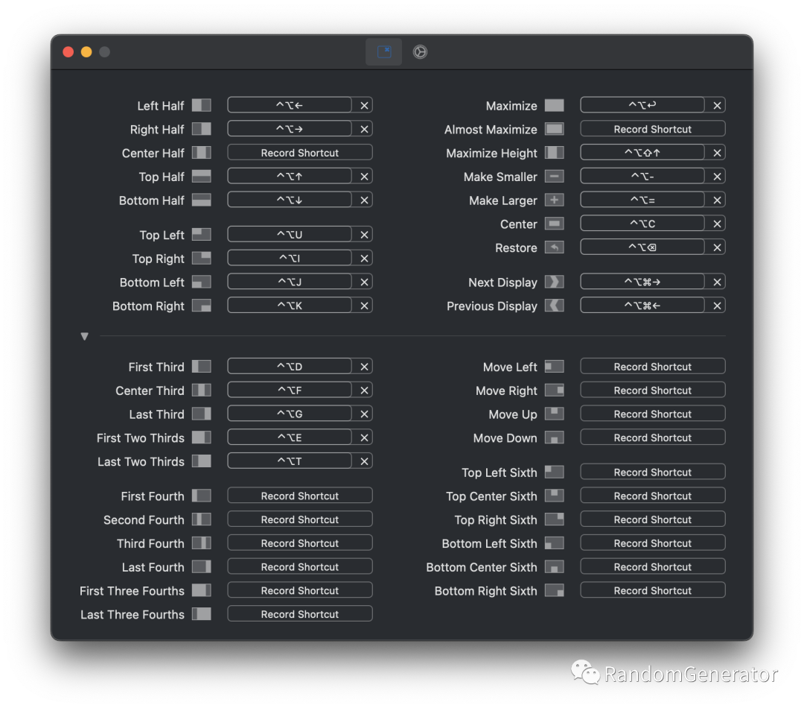Record shortcut for Second Fourth
This screenshot has width=804, height=708.
pos(300,519)
